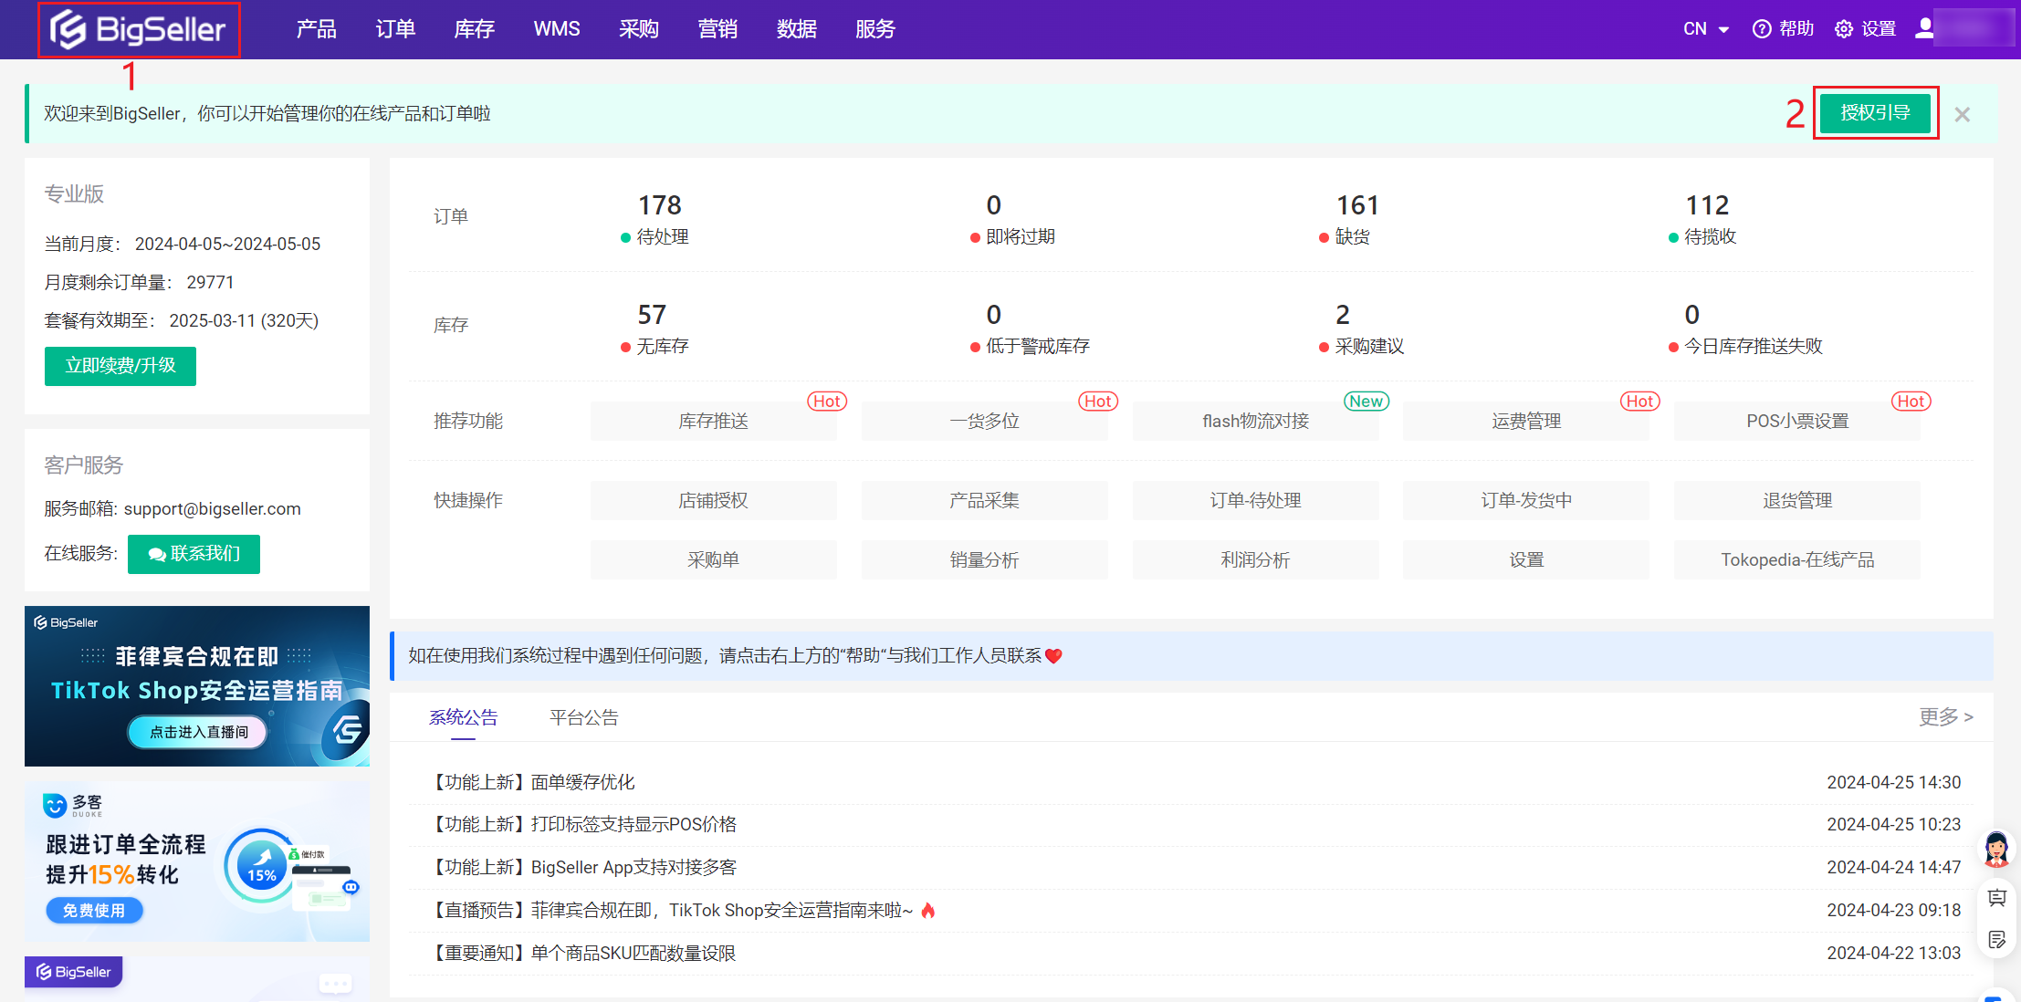Open the 营销 menu
Viewport: 2021px width, 1002px height.
[x=717, y=29]
